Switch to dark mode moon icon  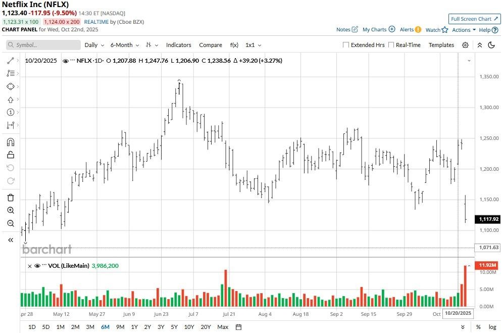pos(491,45)
